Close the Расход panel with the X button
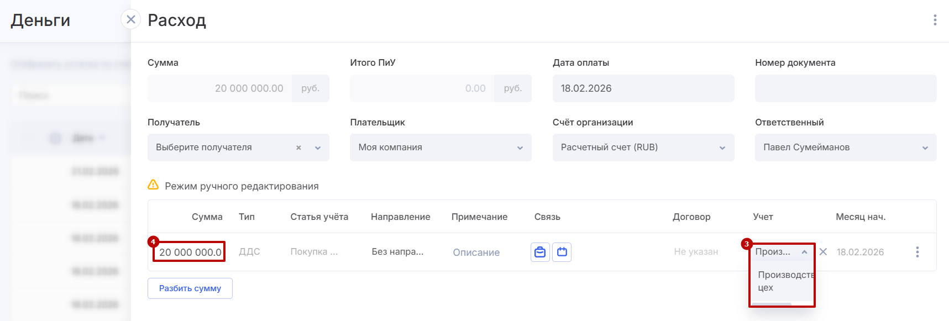Viewport: 949px width, 321px height. coord(130,20)
